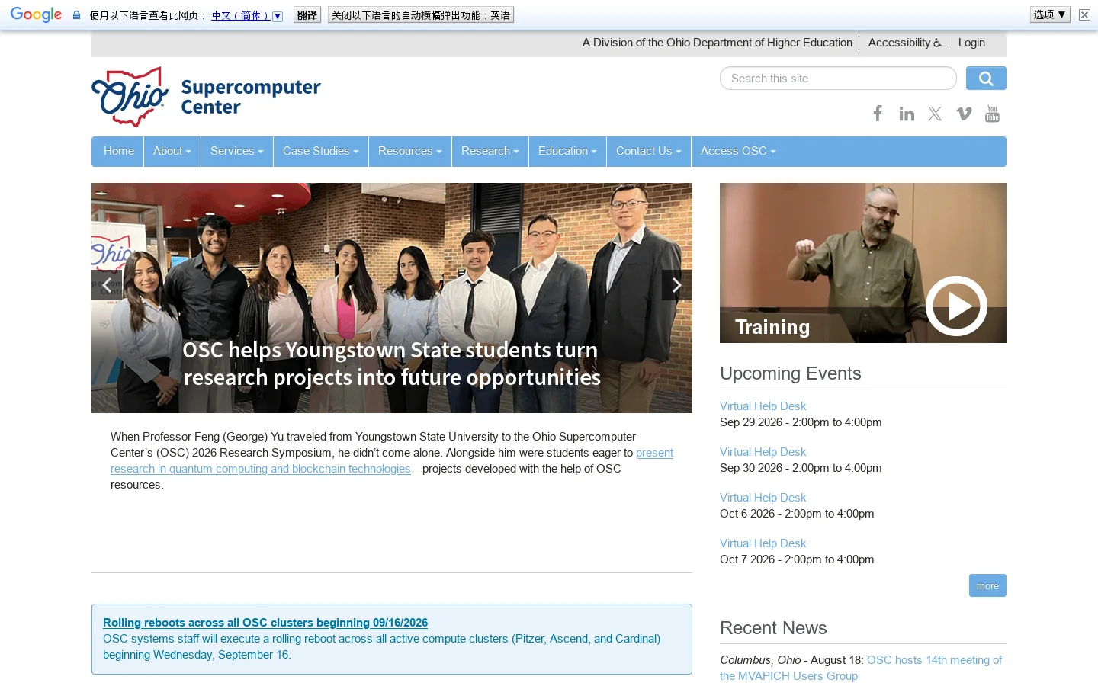Expand the About menu
The width and height of the screenshot is (1098, 686).
(x=172, y=151)
